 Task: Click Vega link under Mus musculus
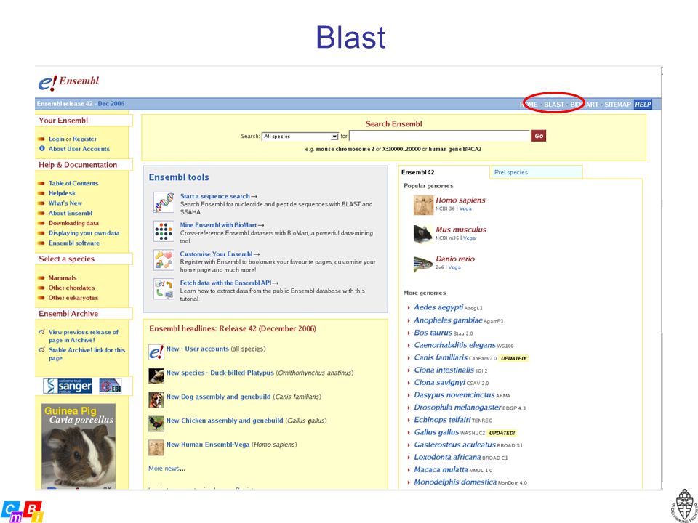tap(469, 238)
